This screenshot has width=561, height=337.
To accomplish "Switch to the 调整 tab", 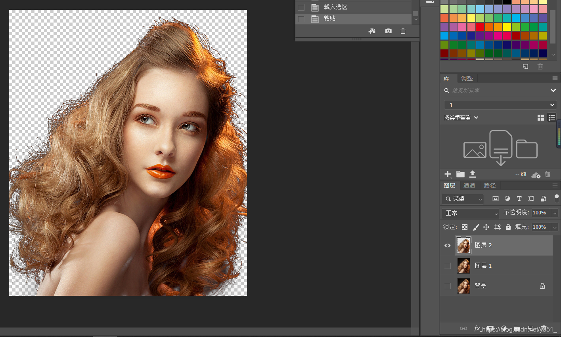I will click(x=467, y=78).
